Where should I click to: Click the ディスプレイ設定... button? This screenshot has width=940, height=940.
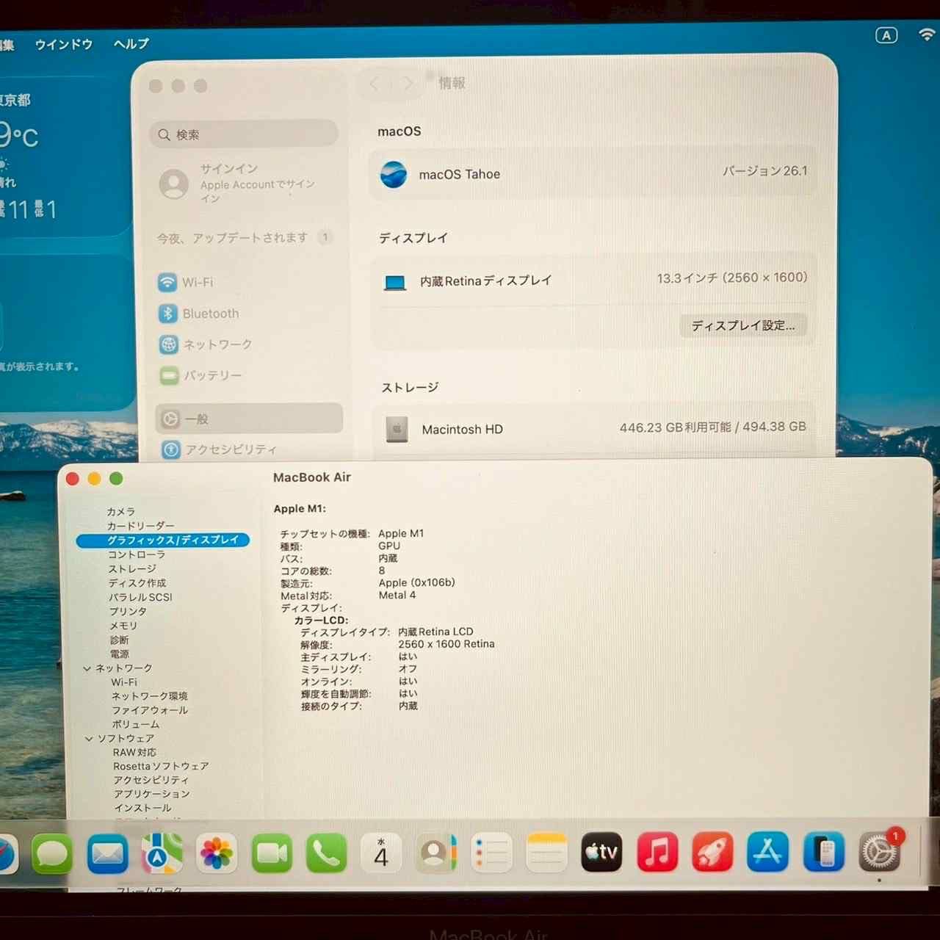(x=743, y=325)
